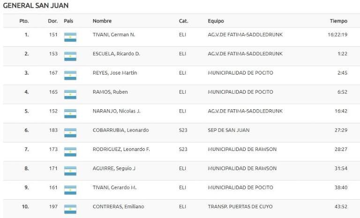The width and height of the screenshot is (360, 218).
Task: Click the Equipo column header
Action: (216, 21)
